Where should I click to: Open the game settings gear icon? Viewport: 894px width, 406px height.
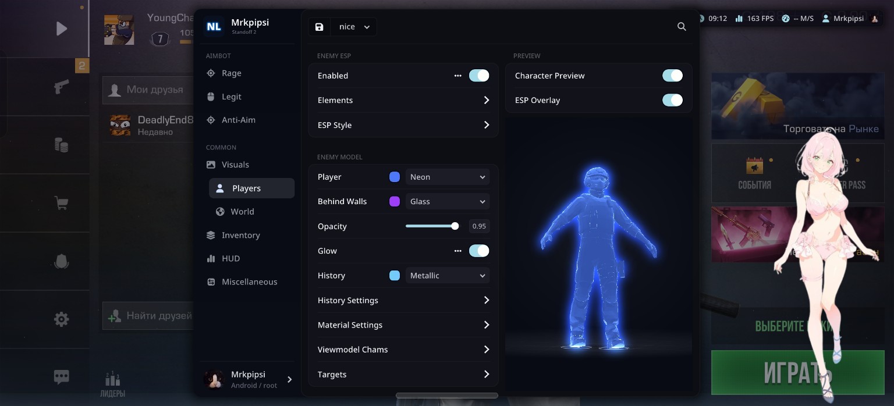62,319
